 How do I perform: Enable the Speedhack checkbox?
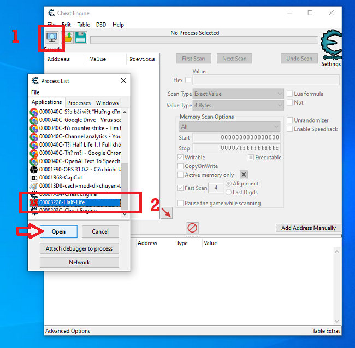tap(290, 129)
